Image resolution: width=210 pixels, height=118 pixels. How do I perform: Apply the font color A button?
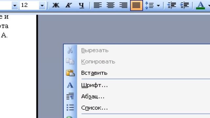200,5
